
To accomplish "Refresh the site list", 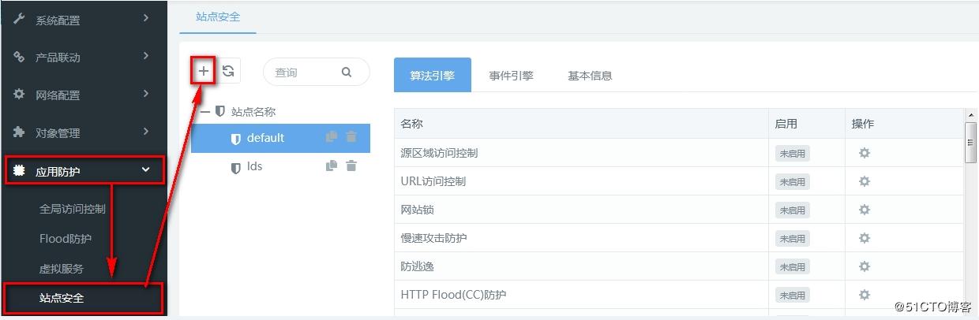I will pyautogui.click(x=228, y=71).
